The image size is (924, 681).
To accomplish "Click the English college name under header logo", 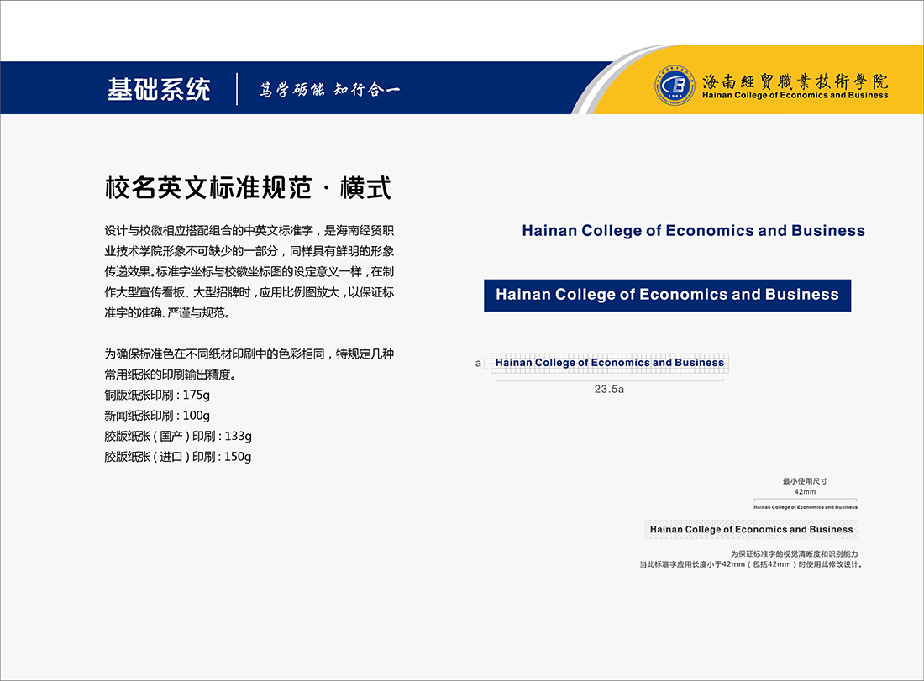I will tap(795, 96).
